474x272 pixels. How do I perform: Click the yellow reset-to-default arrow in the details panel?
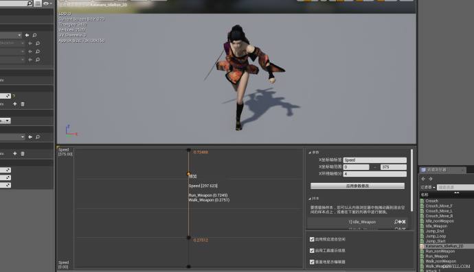coord(14,96)
